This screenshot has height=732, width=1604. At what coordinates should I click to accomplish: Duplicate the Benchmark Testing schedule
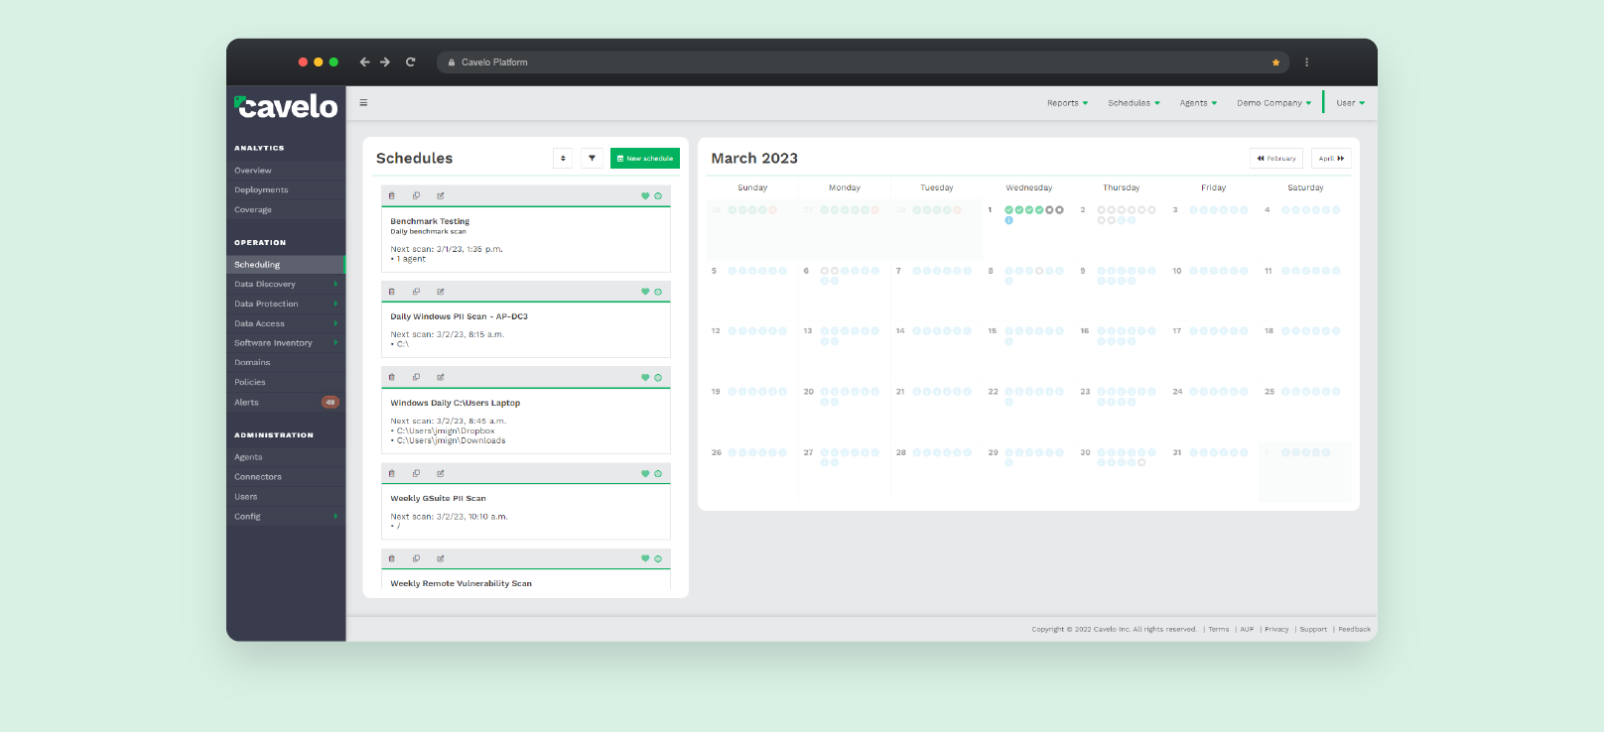click(x=416, y=195)
